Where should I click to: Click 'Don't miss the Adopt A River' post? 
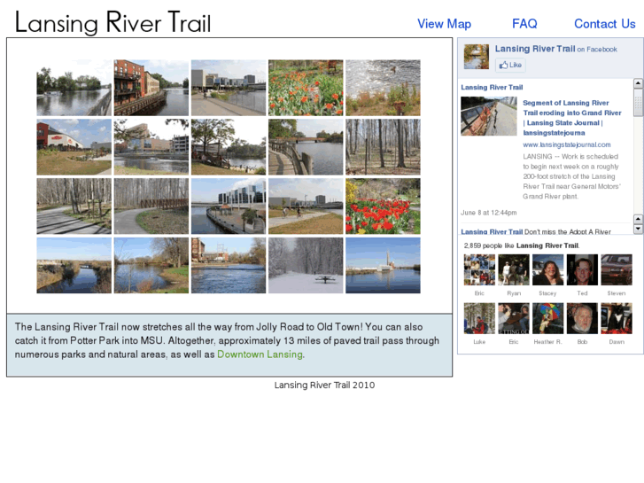tap(567, 232)
